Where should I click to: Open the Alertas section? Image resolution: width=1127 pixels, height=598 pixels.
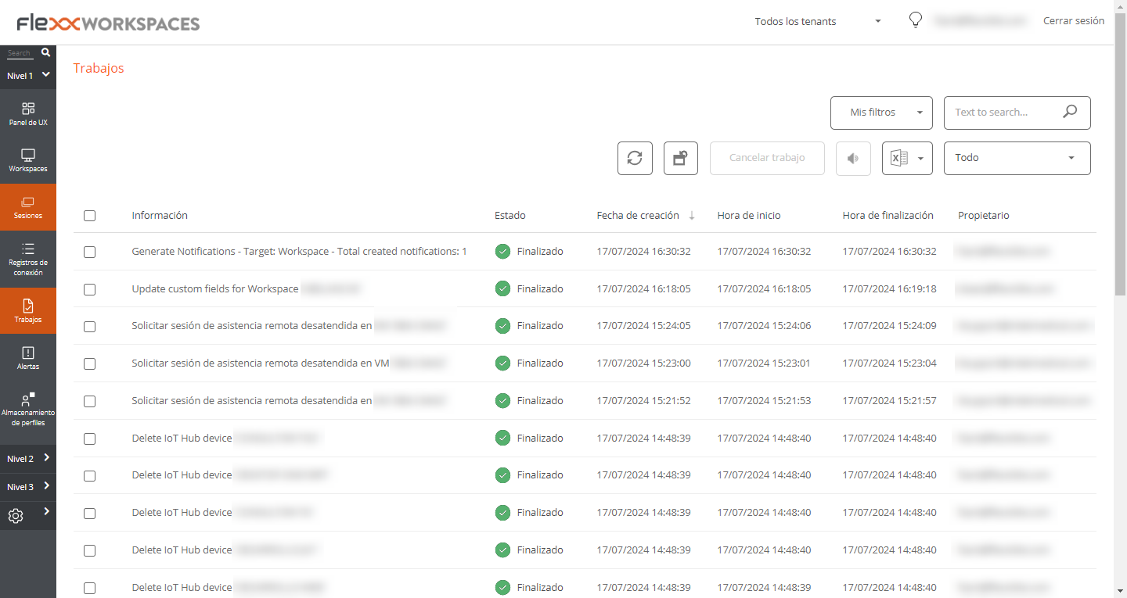pos(28,357)
